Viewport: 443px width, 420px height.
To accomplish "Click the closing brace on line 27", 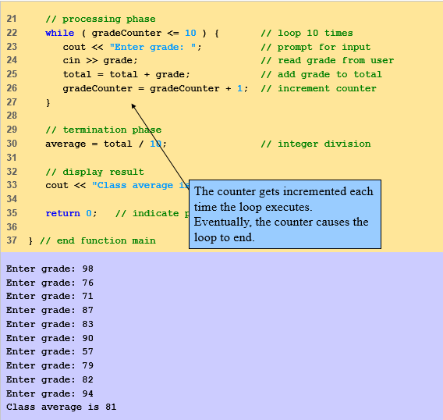I will point(48,102).
